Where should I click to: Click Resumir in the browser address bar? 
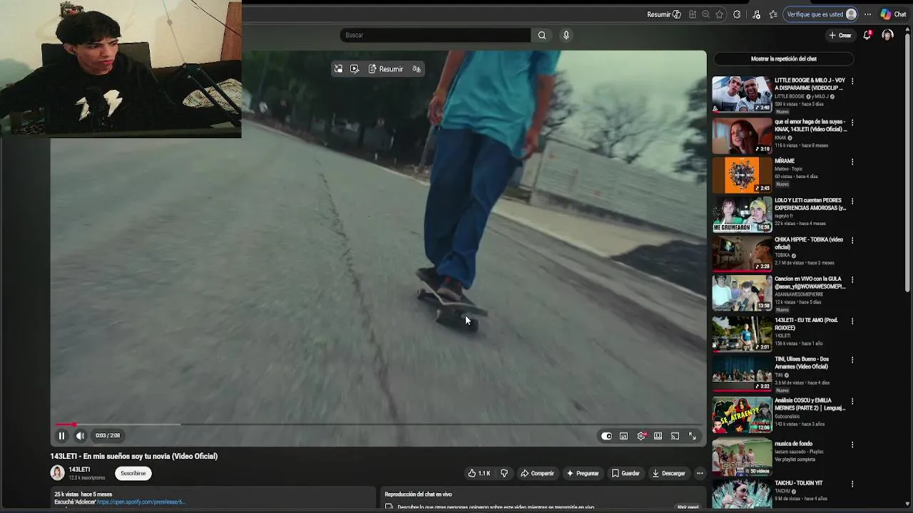(663, 14)
